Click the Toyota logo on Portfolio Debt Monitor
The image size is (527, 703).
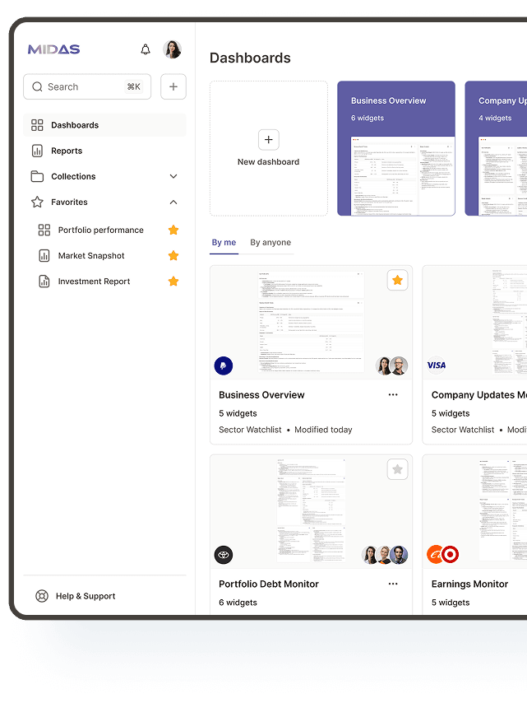point(224,555)
